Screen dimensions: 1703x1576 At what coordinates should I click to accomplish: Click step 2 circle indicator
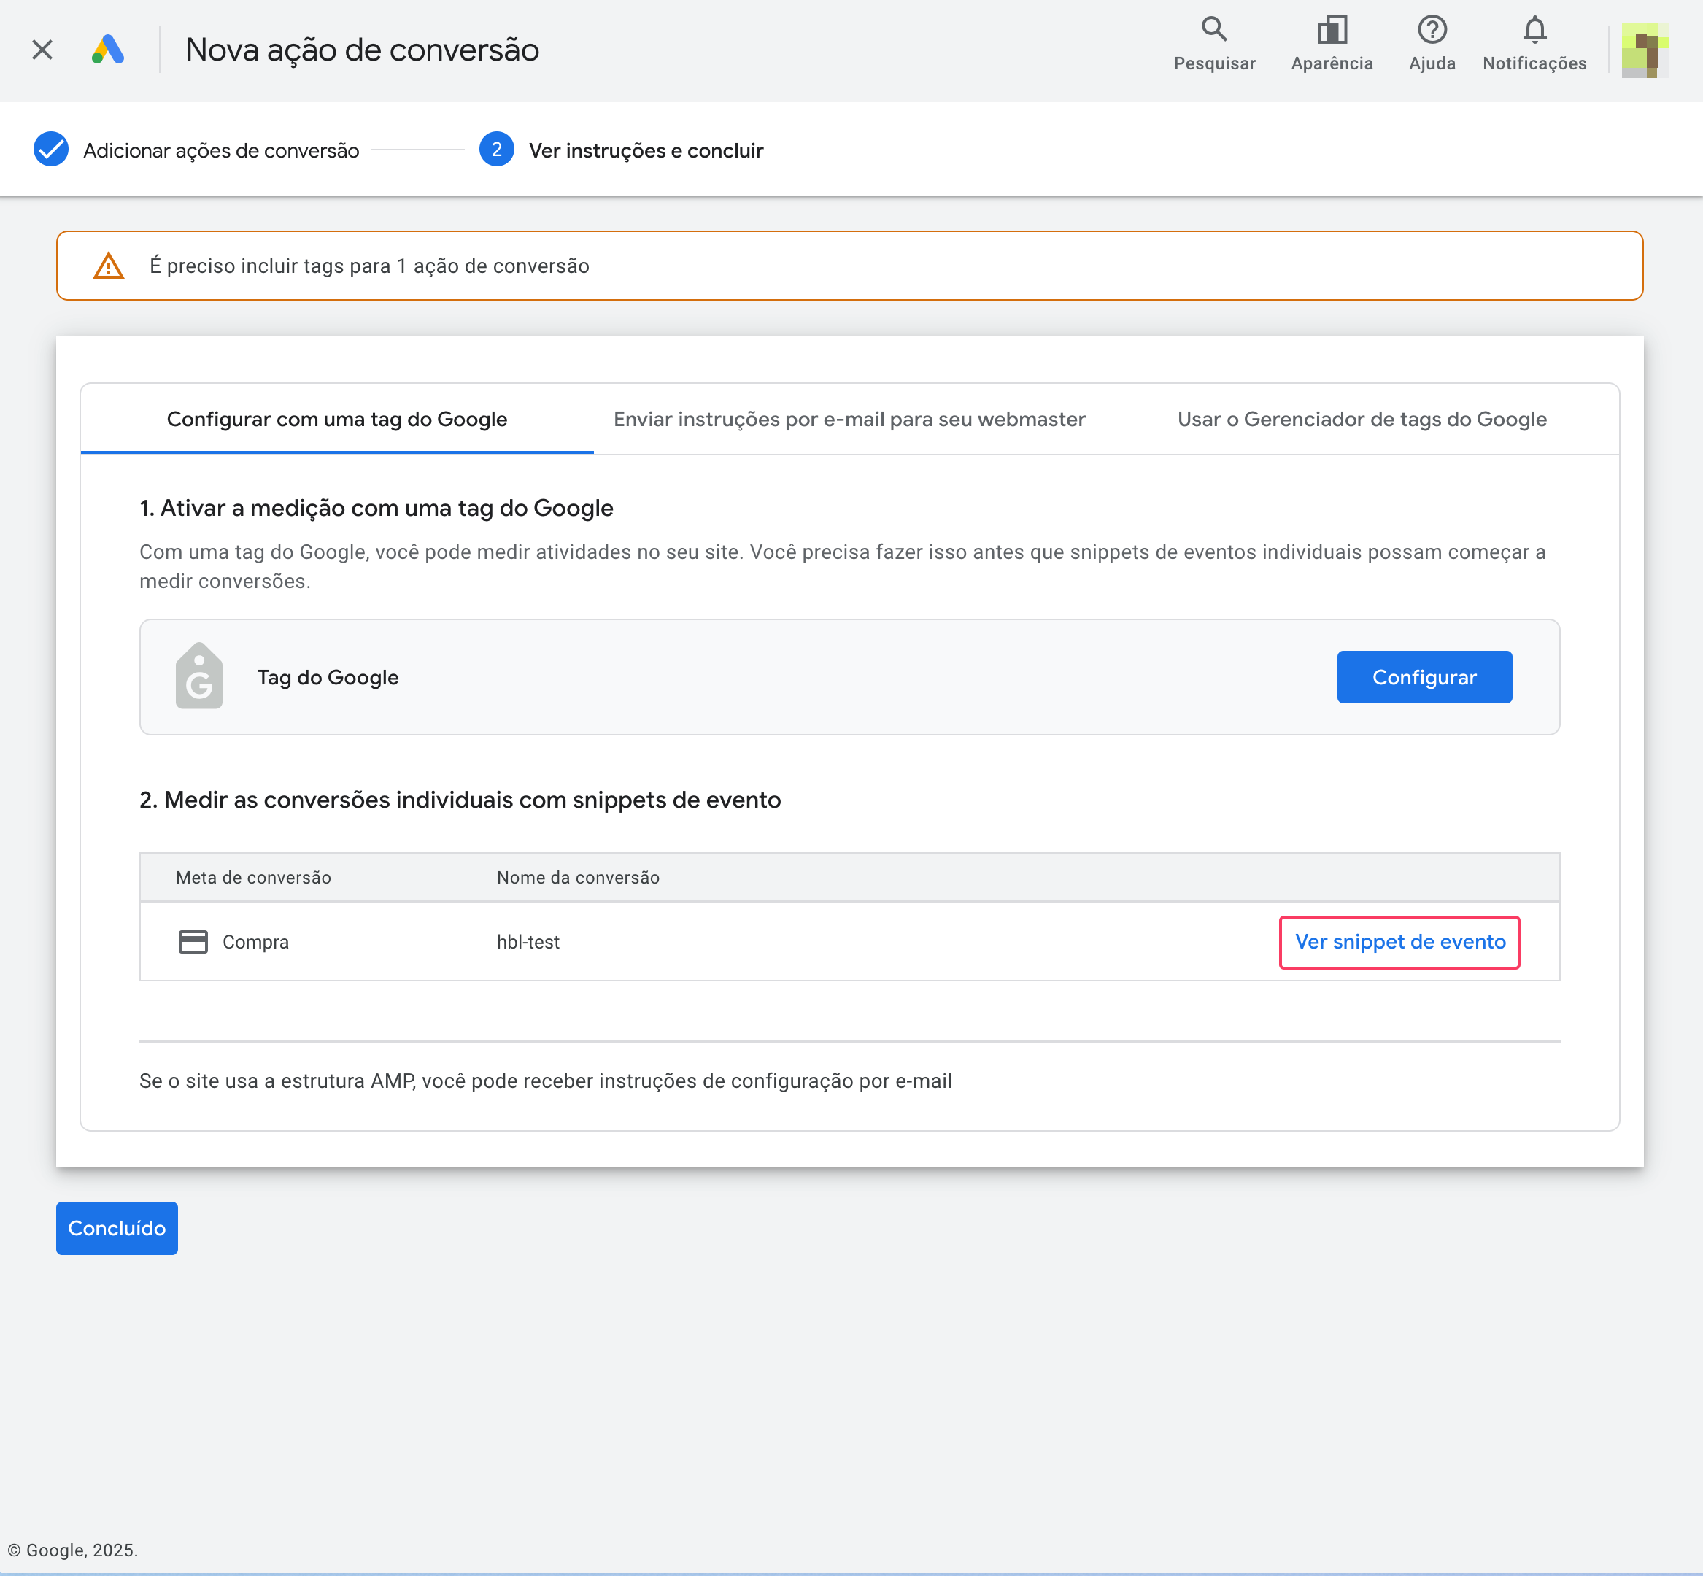[496, 150]
